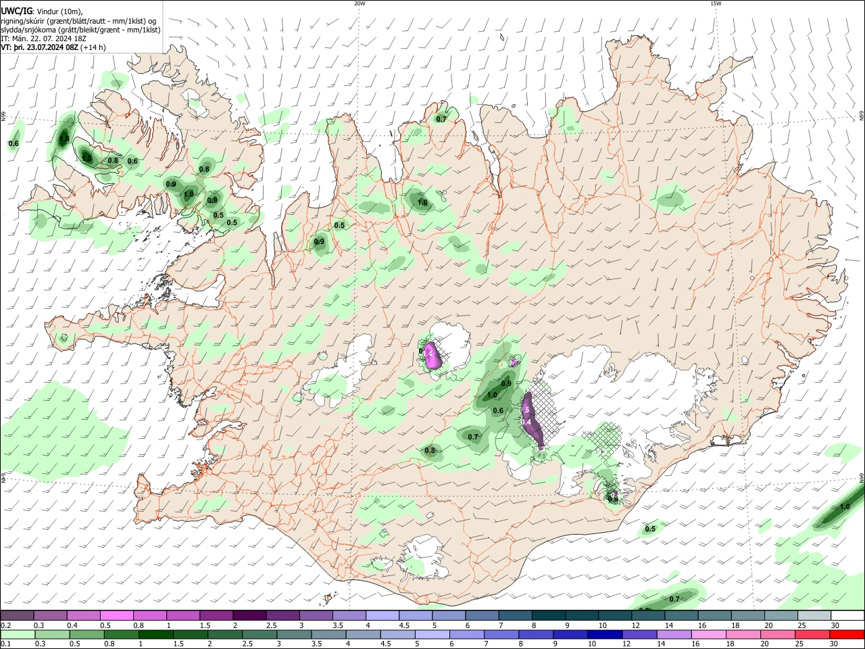Pick the bright red 30 swatch in the rain legend
This screenshot has width=865, height=649.
(847, 634)
